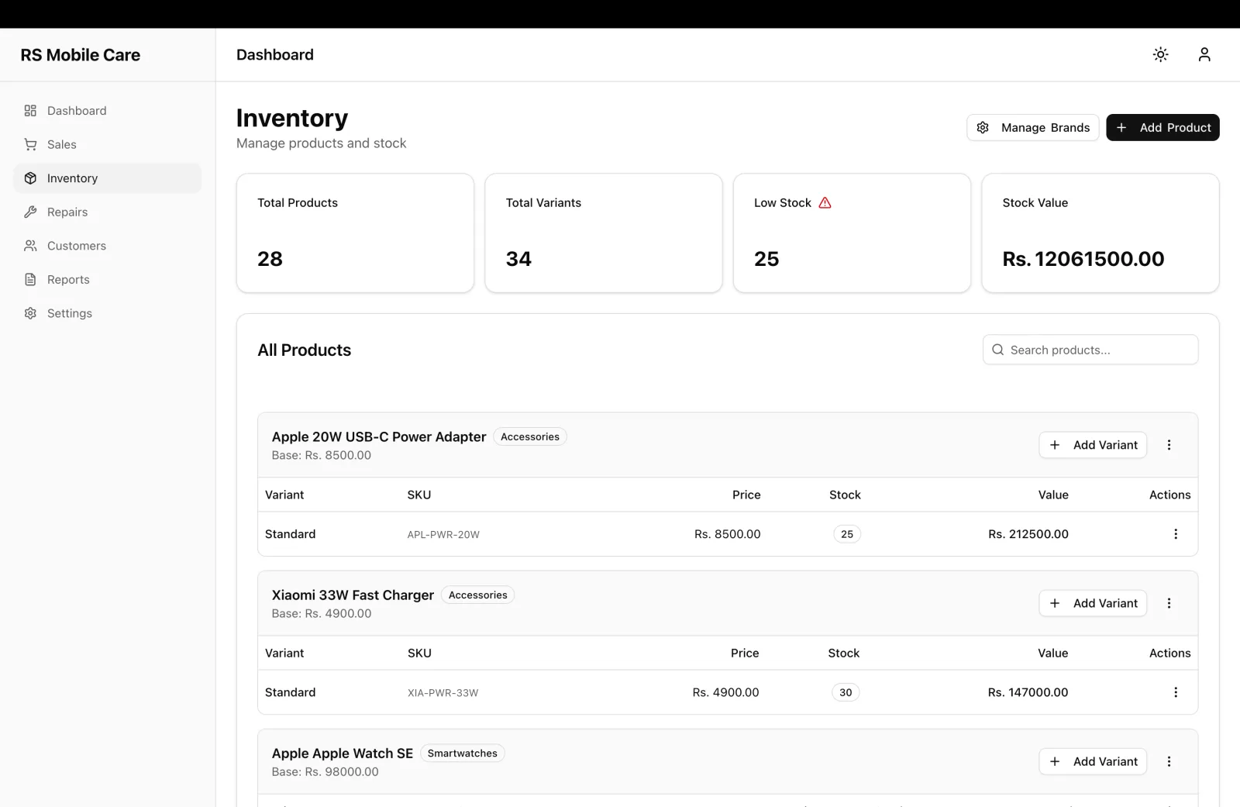Click value Rs. 212500.00 in the table
The height and width of the screenshot is (807, 1240).
click(x=1028, y=534)
